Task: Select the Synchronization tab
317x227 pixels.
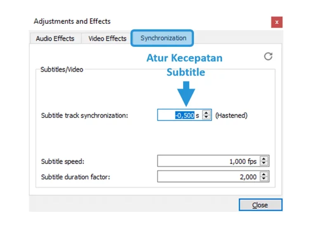Action: [x=163, y=38]
